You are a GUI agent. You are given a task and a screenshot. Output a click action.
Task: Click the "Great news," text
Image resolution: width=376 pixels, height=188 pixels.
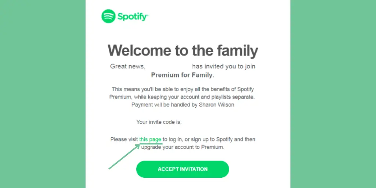coord(128,66)
